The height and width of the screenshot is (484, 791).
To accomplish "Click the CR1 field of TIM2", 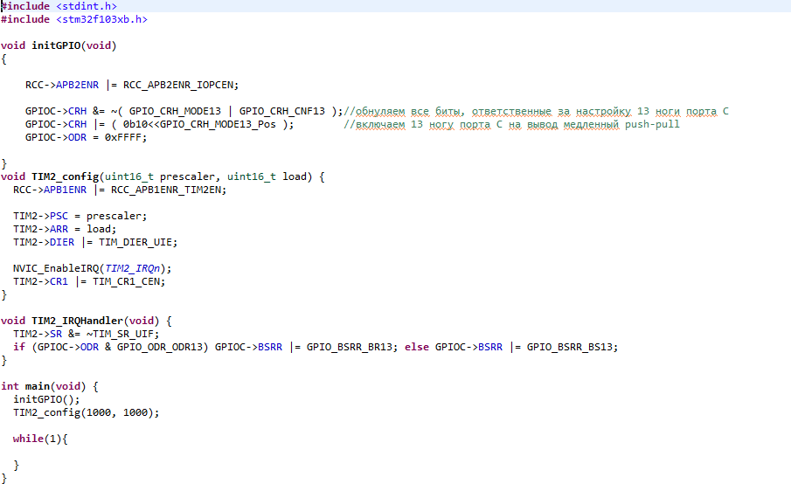I will point(59,281).
